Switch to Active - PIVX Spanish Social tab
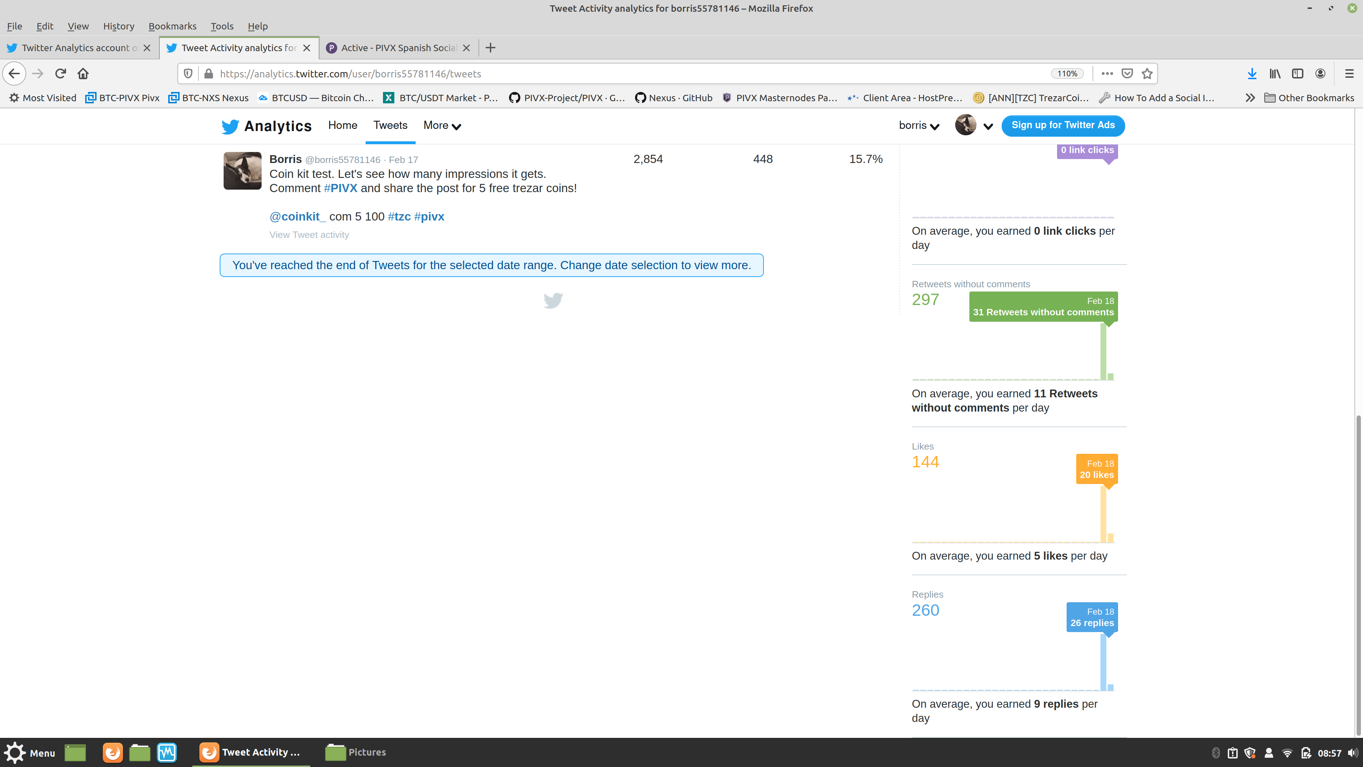 tap(398, 48)
